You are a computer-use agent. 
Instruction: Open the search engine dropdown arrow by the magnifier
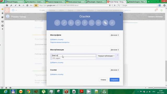pos(121,5)
